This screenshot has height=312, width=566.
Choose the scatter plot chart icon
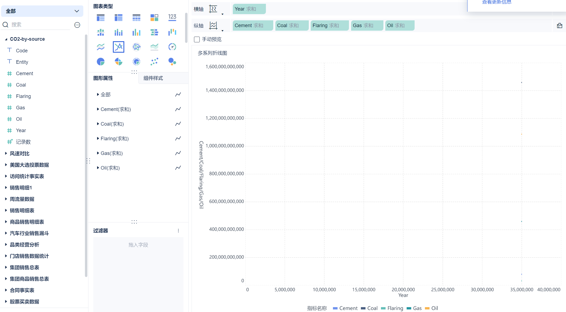pos(154,62)
